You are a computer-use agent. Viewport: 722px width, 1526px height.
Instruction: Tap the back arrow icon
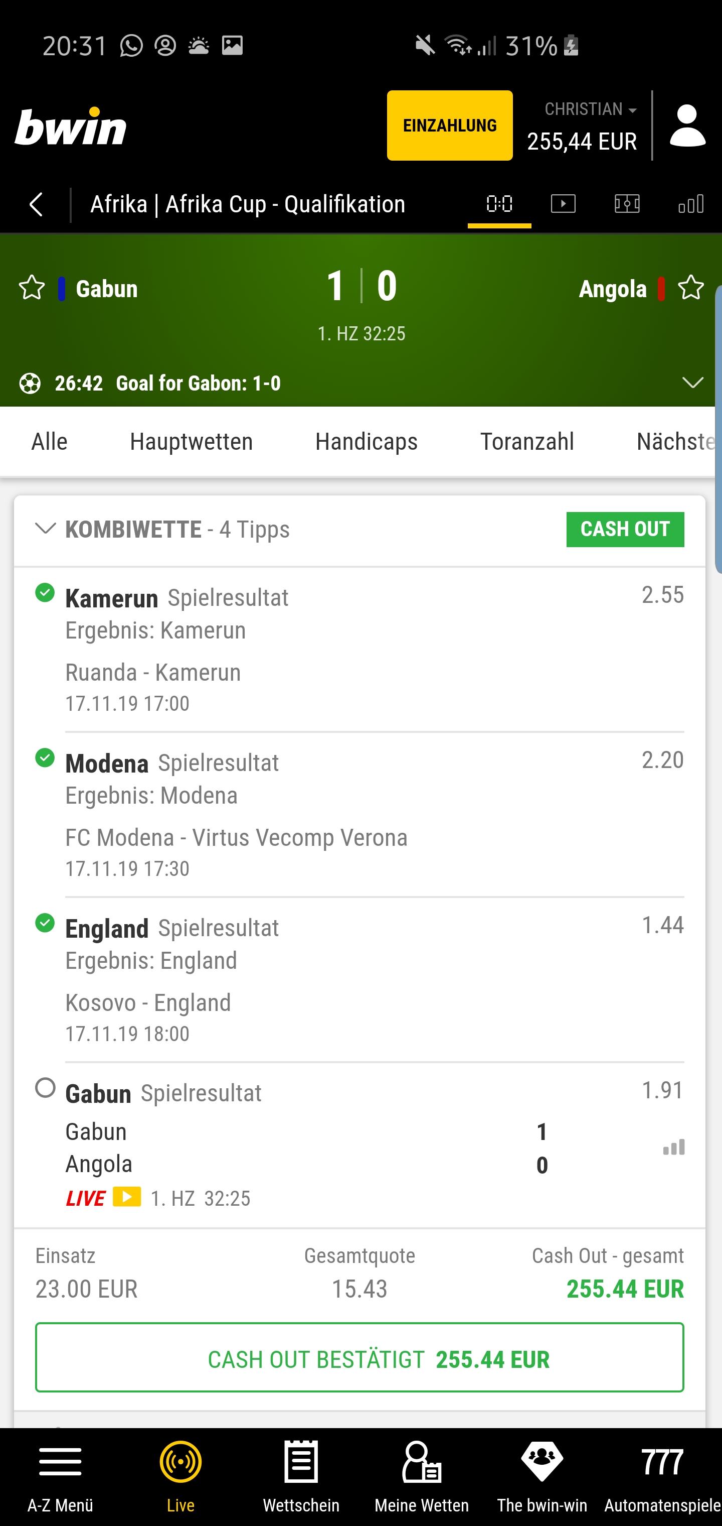(x=36, y=204)
